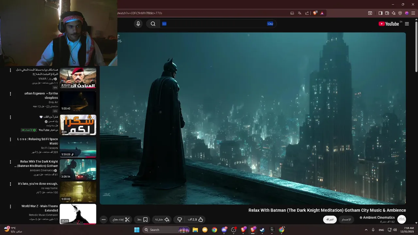Image resolution: width=418 pixels, height=235 pixels.
Task: Open the yellow tunnel thumbnail lasting 1:00:00
Action: (x=78, y=192)
